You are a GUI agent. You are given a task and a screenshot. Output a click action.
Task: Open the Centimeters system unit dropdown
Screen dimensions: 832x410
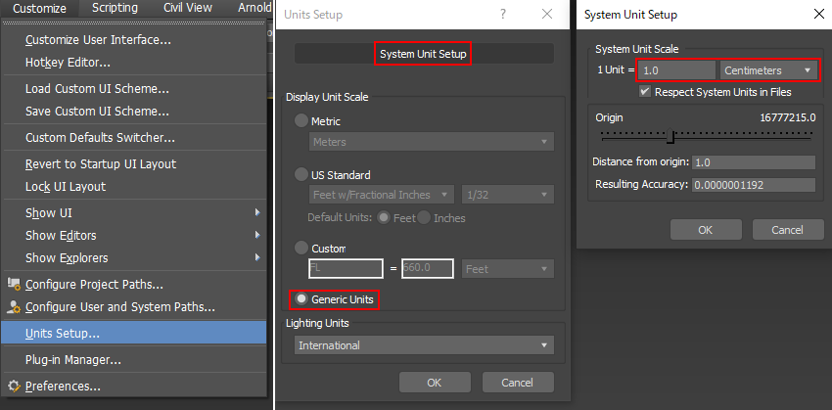tap(769, 70)
